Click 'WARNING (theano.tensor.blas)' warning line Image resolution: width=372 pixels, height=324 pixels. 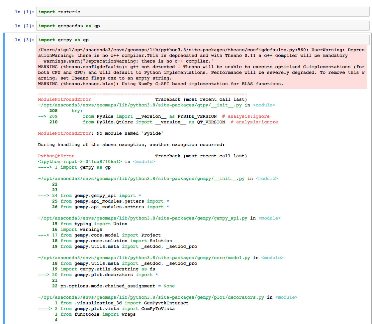pyautogui.click(x=161, y=84)
